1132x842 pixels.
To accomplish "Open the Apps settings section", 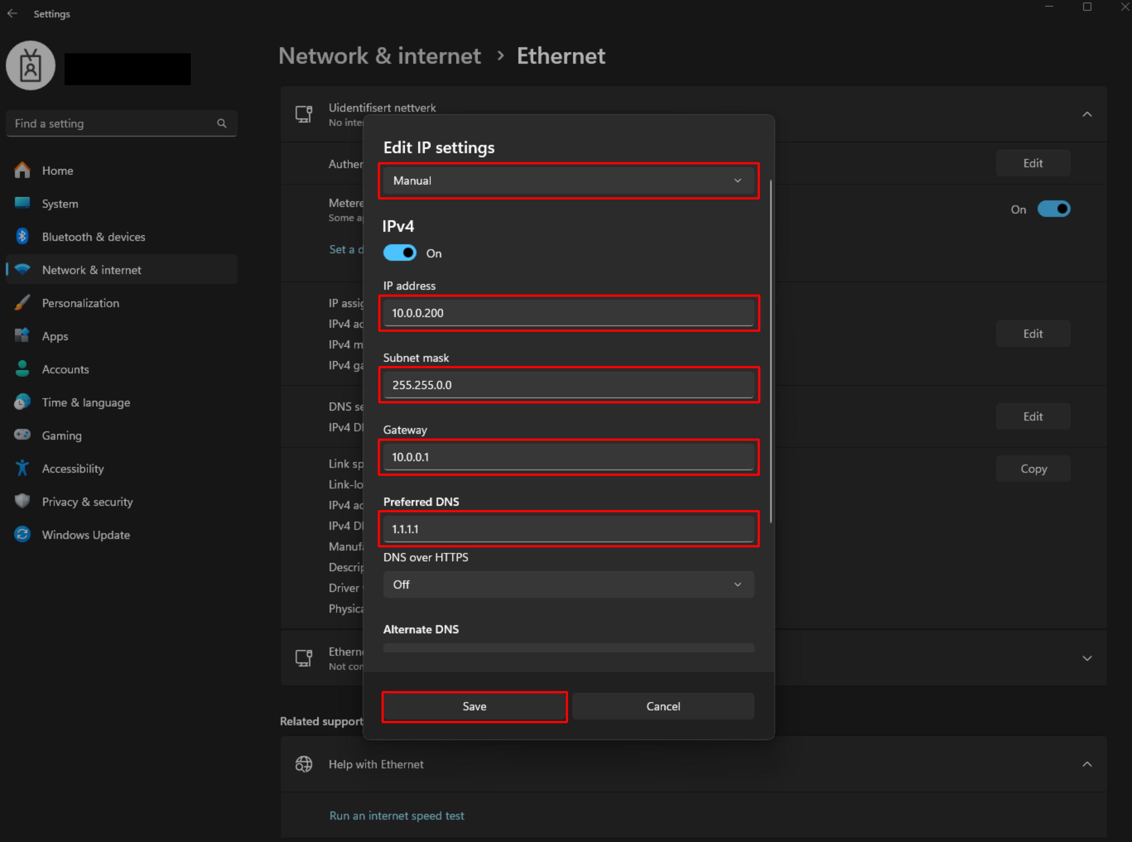I will click(54, 335).
